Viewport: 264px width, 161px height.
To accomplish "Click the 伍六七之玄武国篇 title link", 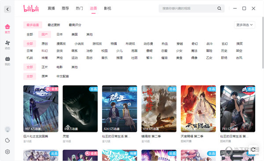I will tap(36, 136).
